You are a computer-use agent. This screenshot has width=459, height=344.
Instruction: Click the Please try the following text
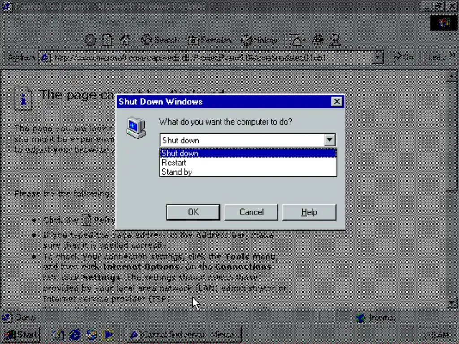[x=63, y=193]
